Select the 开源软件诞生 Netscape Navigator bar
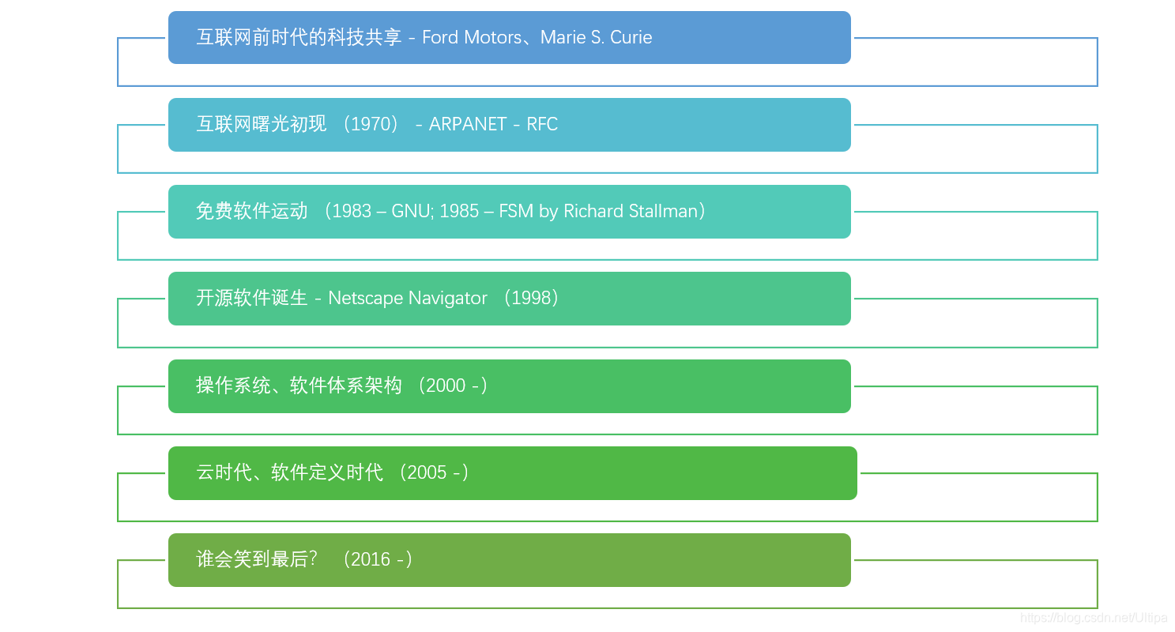 click(509, 299)
